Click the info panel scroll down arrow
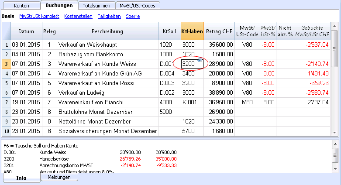The width and height of the screenshot is (341, 185). point(335,169)
